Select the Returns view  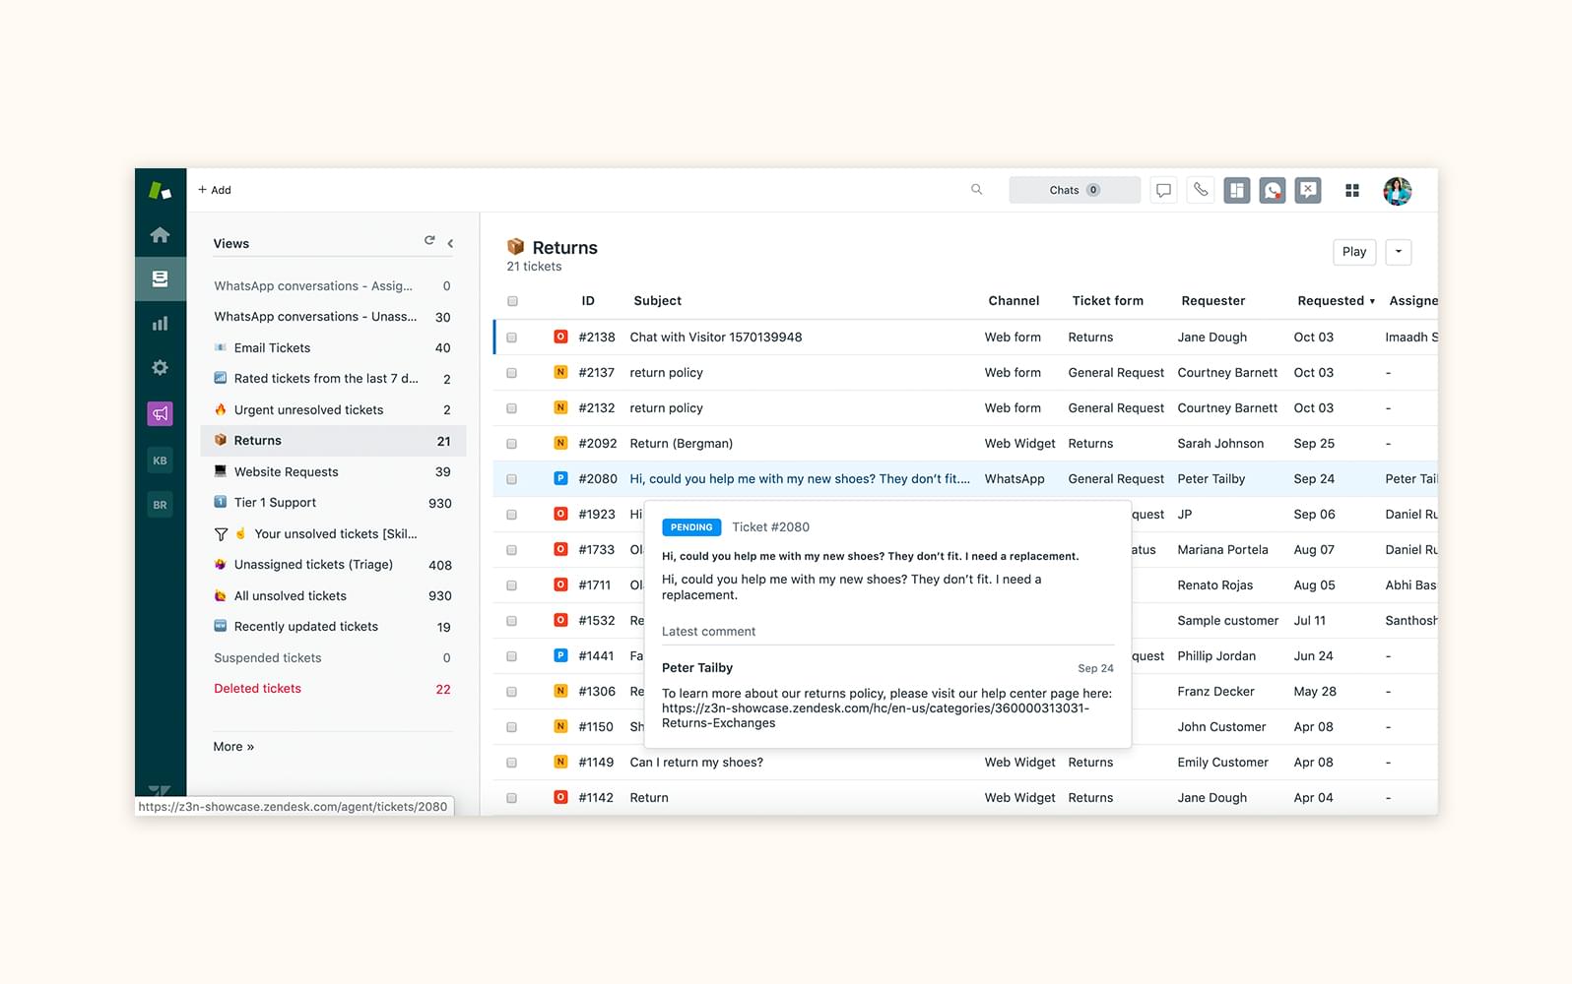click(333, 441)
